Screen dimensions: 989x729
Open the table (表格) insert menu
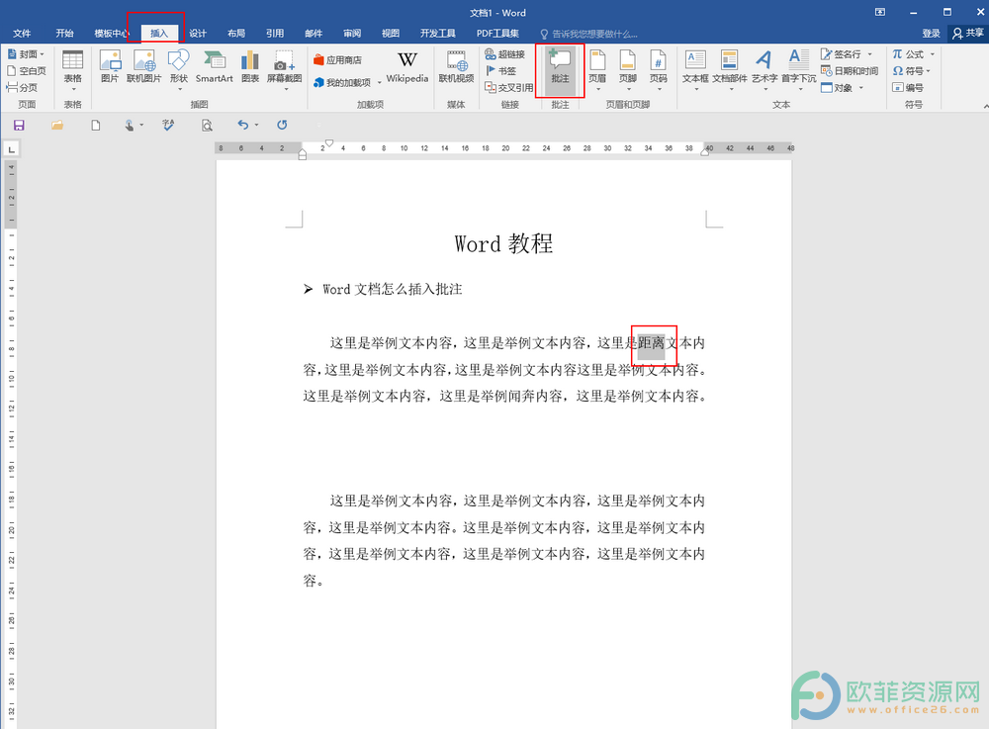point(72,68)
